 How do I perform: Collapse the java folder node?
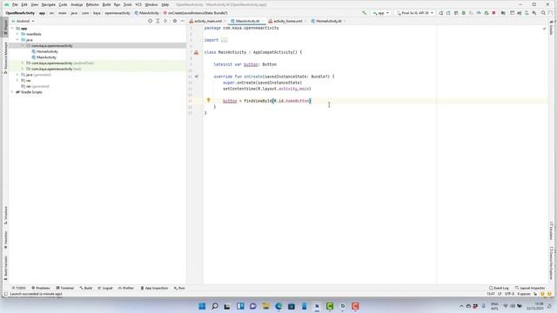17,40
